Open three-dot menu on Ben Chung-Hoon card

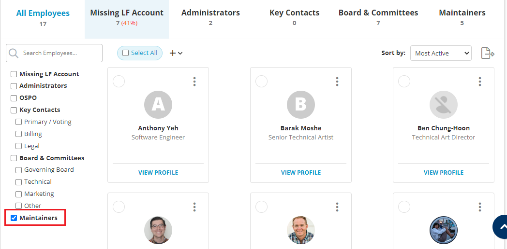(480, 82)
